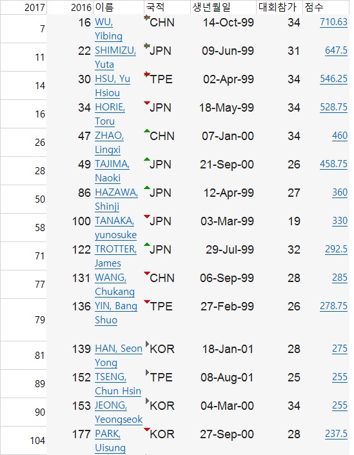Open the 710.63 points link
Screen dimensions: 354x455
pos(333,22)
